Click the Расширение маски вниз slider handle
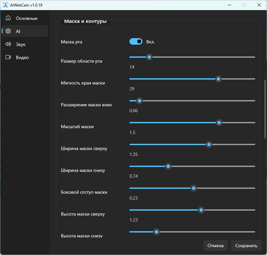This screenshot has width=267, height=255. tap(140, 101)
